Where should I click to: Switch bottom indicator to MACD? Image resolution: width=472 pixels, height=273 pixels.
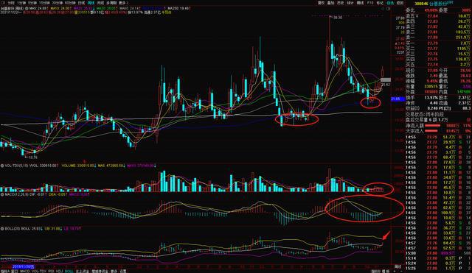[x=25, y=271]
